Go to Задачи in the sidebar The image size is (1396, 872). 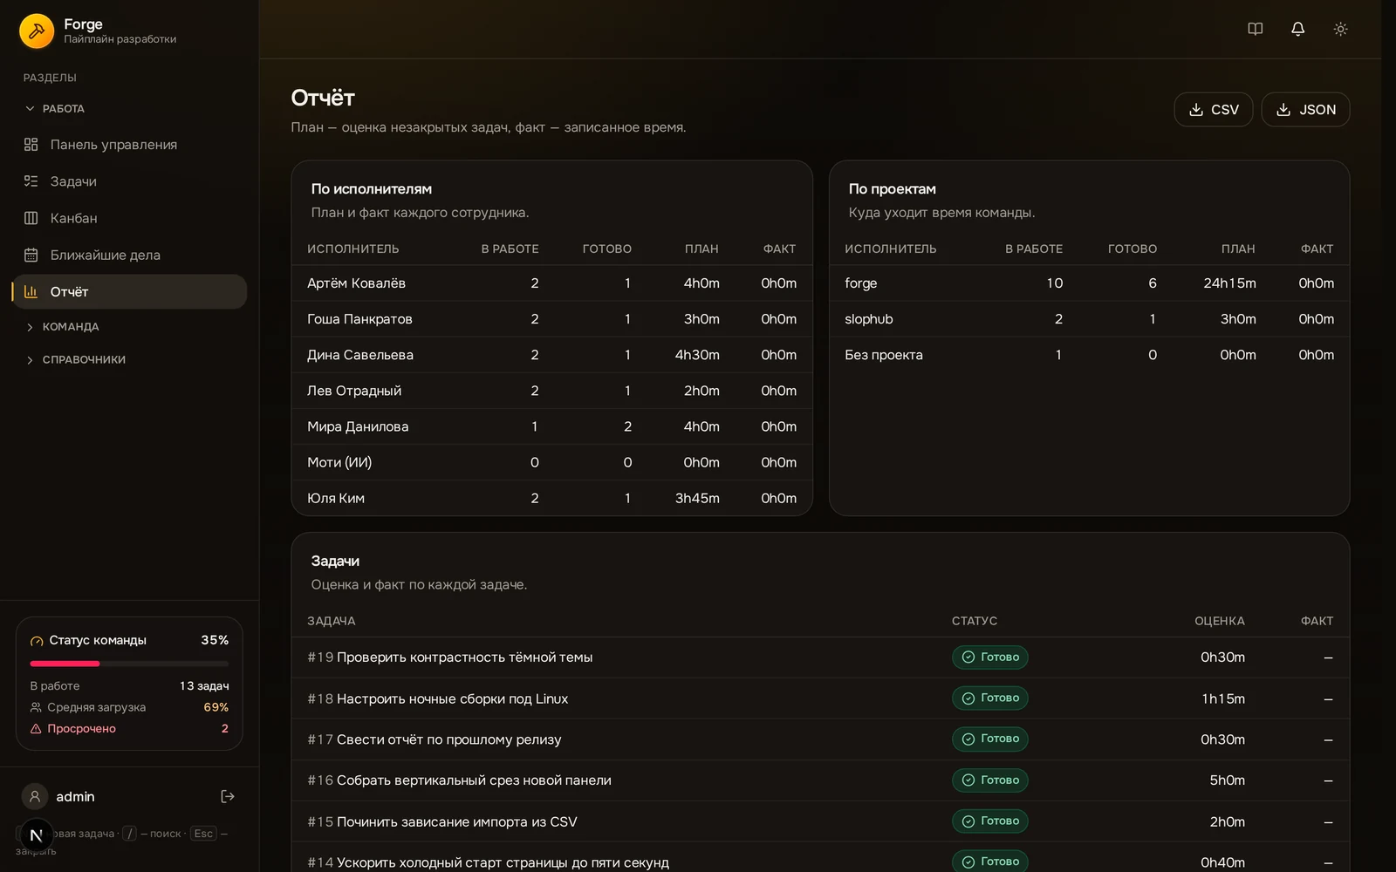[x=129, y=181]
